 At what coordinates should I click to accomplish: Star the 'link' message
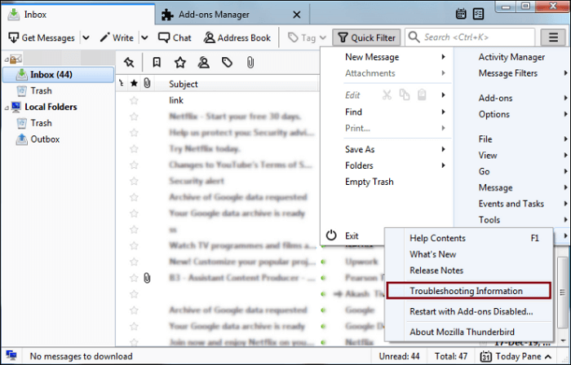[134, 100]
